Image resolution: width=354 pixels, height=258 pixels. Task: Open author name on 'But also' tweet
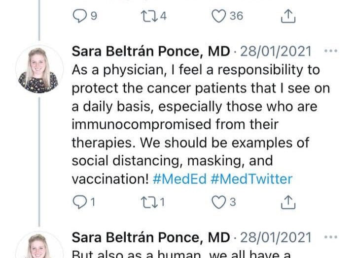(x=150, y=237)
